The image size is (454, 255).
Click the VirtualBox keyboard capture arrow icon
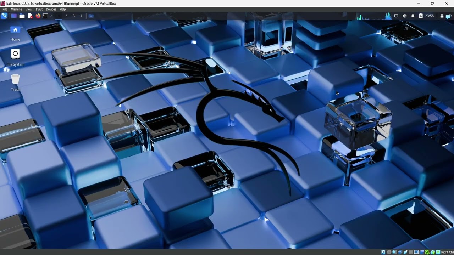click(438, 252)
